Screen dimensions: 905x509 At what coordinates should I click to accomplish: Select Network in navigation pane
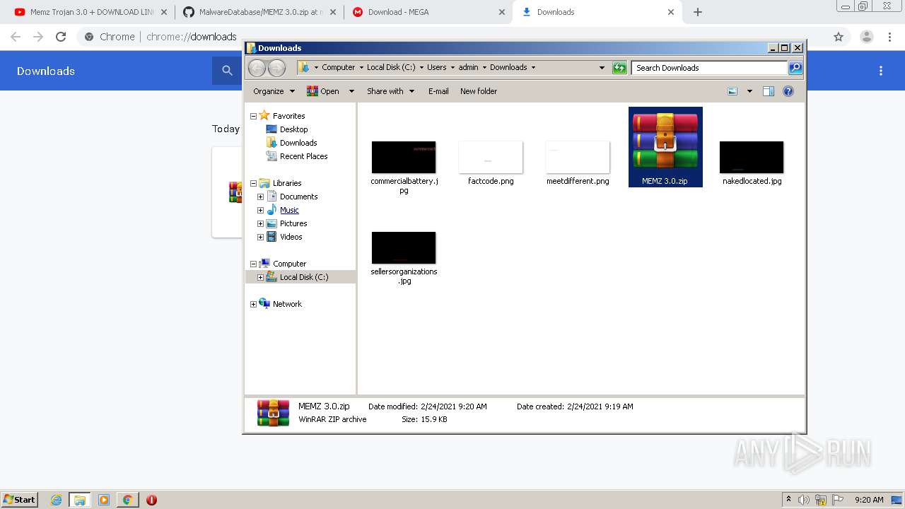point(287,304)
